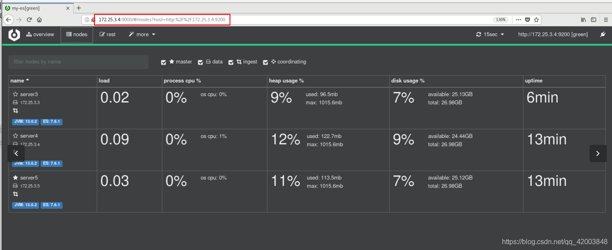
Task: Click the 0.09 load value
Action: pos(115,139)
